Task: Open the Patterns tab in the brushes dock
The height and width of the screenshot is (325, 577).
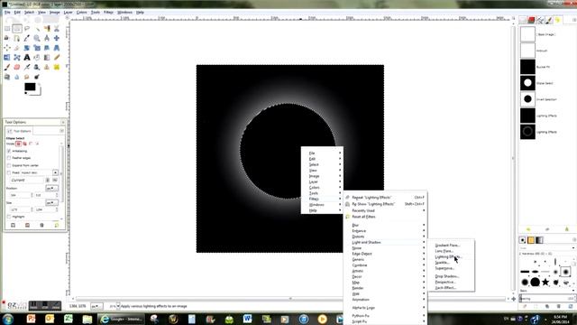Action: click(x=531, y=240)
